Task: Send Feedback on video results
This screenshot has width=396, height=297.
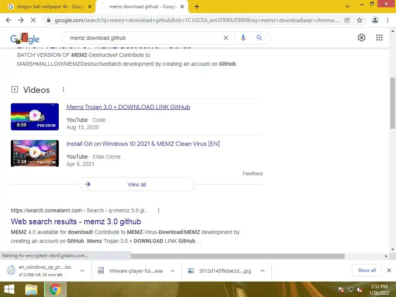Action: click(253, 174)
